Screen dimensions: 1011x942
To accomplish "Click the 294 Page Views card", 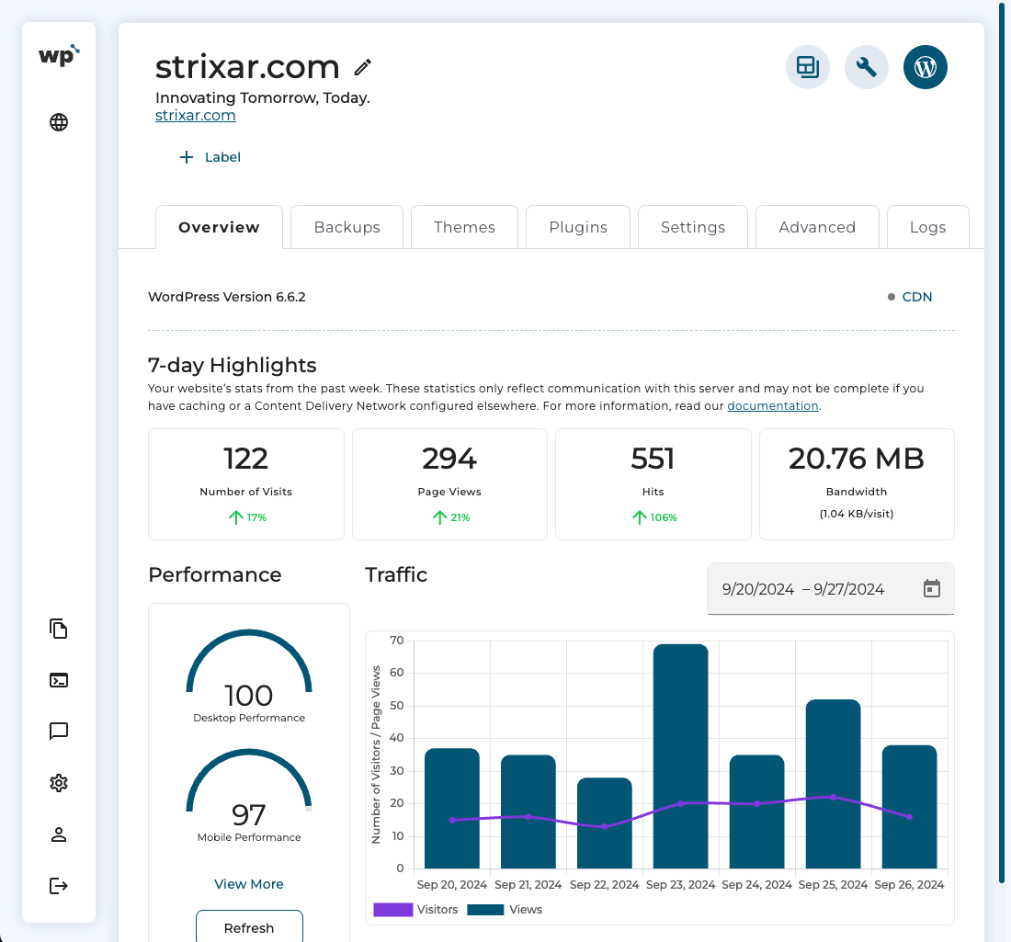I will 449,484.
